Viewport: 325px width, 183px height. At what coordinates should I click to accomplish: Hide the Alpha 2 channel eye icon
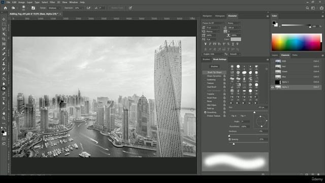click(x=273, y=87)
